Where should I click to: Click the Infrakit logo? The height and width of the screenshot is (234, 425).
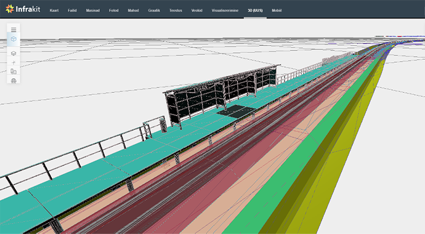tap(23, 9)
